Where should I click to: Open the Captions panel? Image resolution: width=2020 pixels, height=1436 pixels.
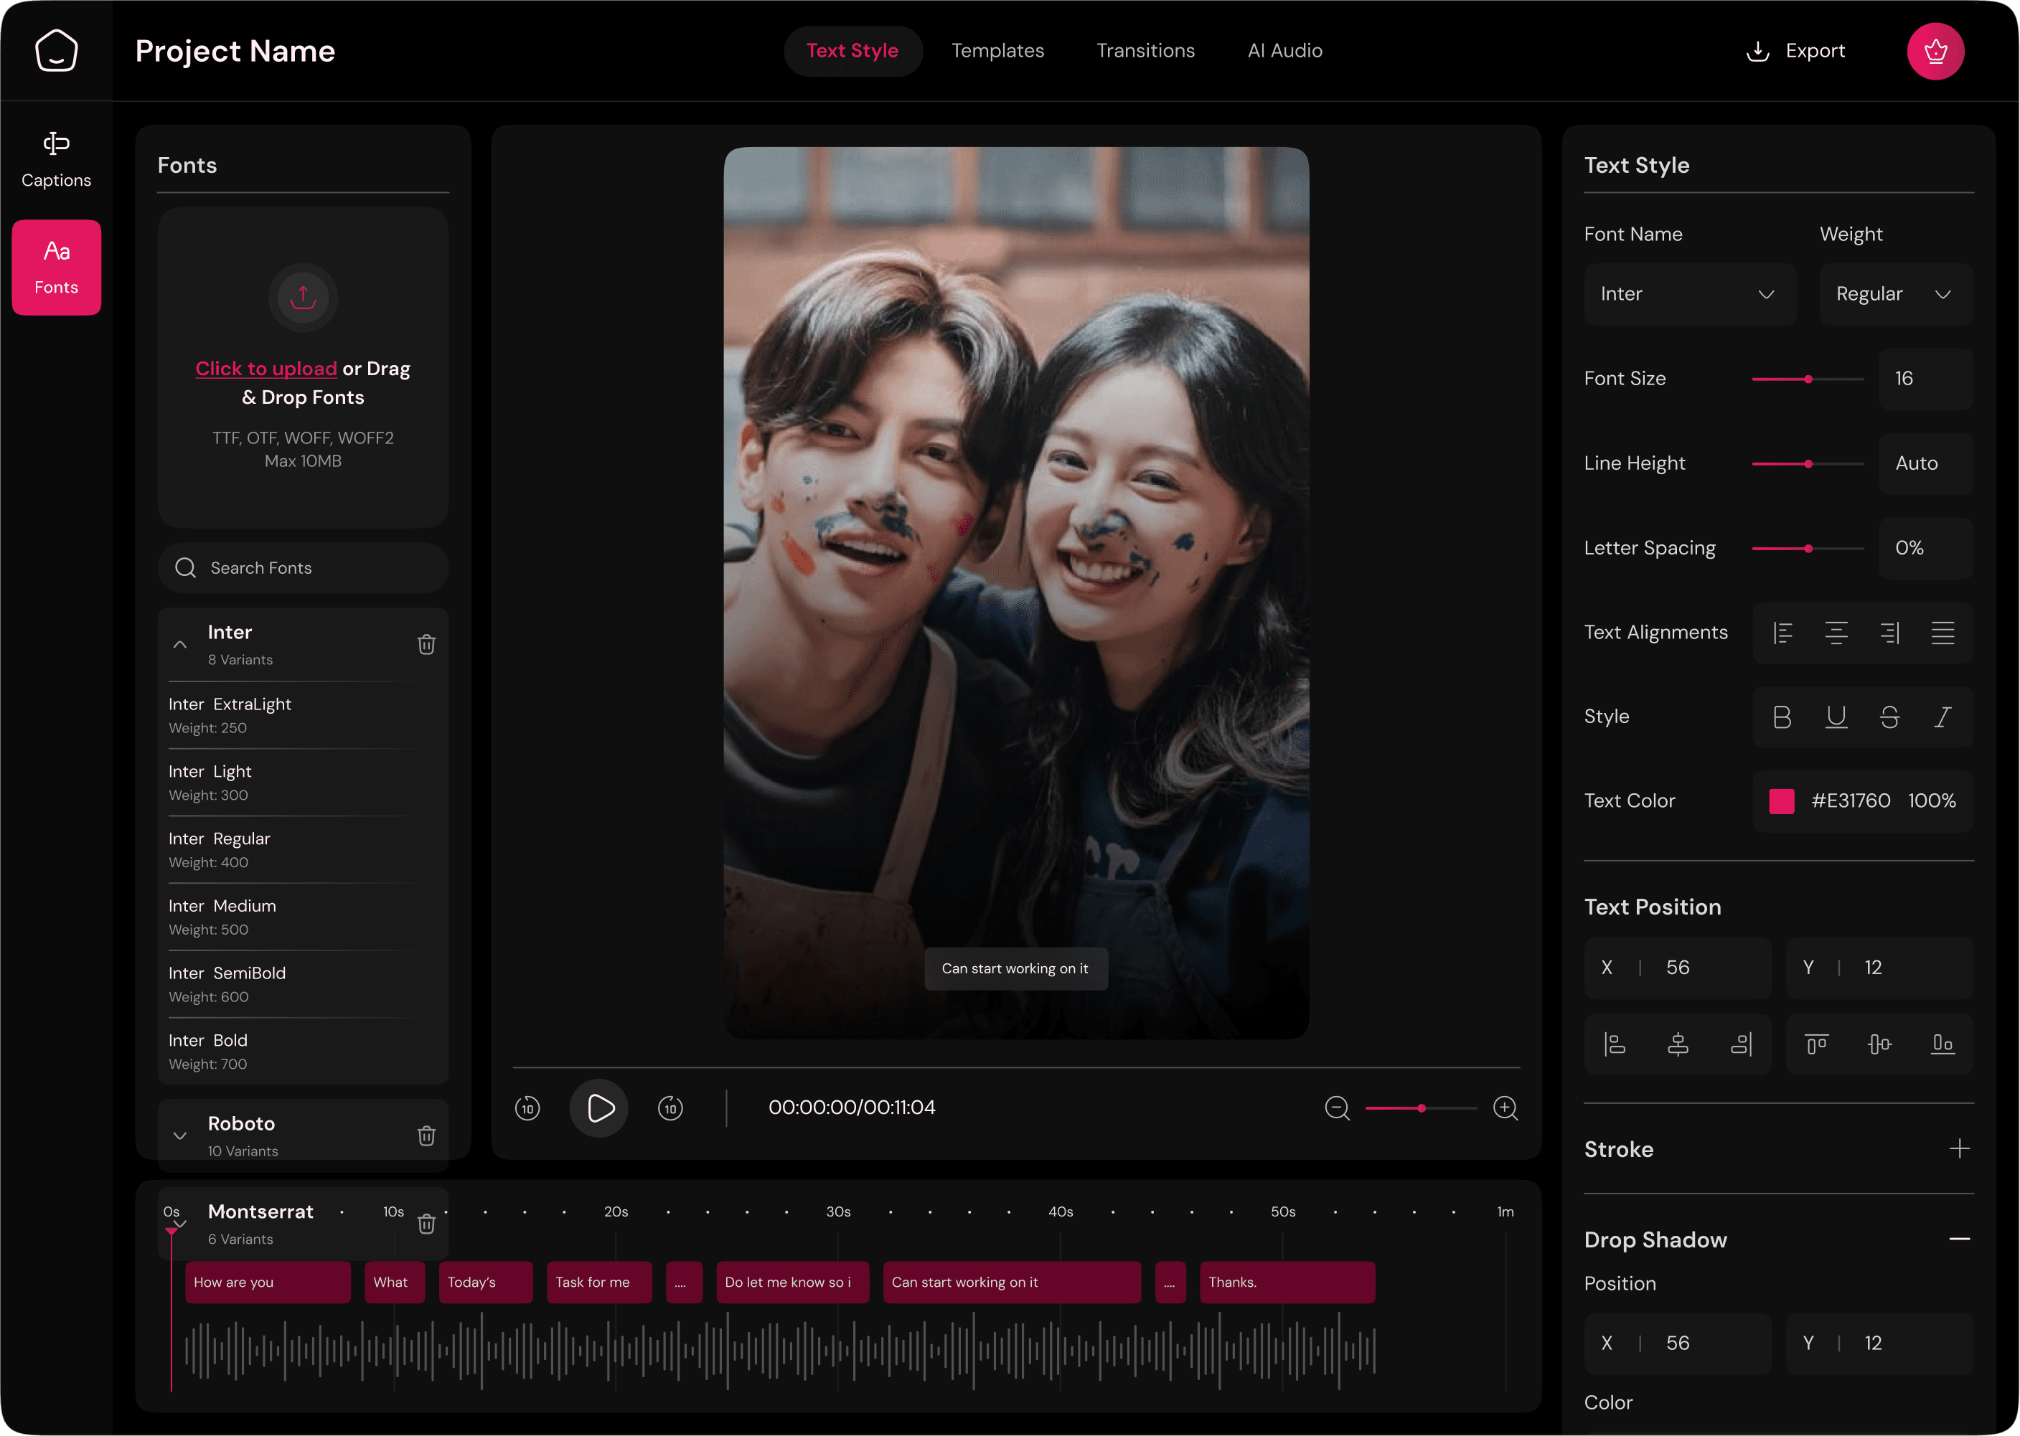pyautogui.click(x=56, y=157)
